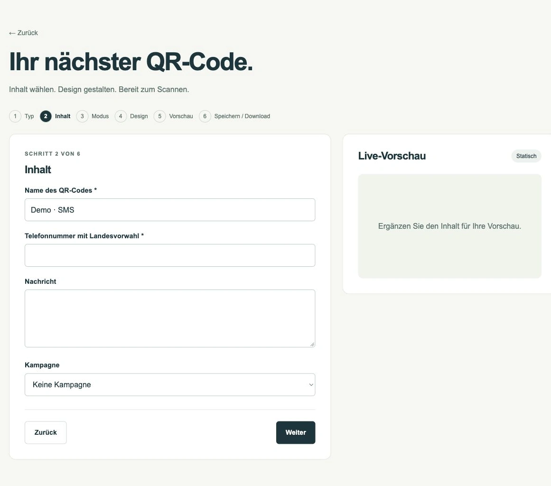Image resolution: width=551 pixels, height=486 pixels.
Task: Click the Statisch badge in Live-Vorschau
Action: [x=526, y=156]
